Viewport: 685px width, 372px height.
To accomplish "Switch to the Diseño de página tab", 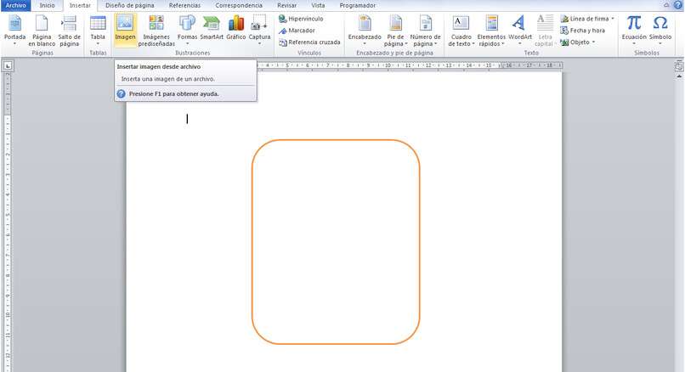I will pyautogui.click(x=130, y=6).
